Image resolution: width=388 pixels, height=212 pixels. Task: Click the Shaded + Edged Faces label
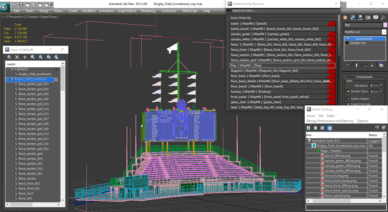[x=42, y=17]
